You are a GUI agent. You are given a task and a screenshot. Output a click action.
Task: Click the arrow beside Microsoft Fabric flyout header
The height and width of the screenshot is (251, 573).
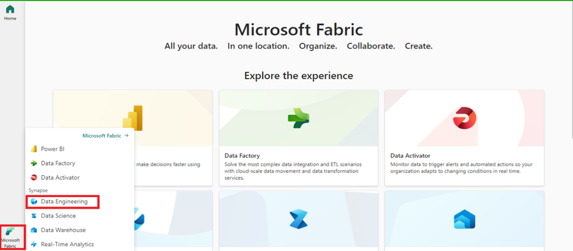click(x=126, y=136)
